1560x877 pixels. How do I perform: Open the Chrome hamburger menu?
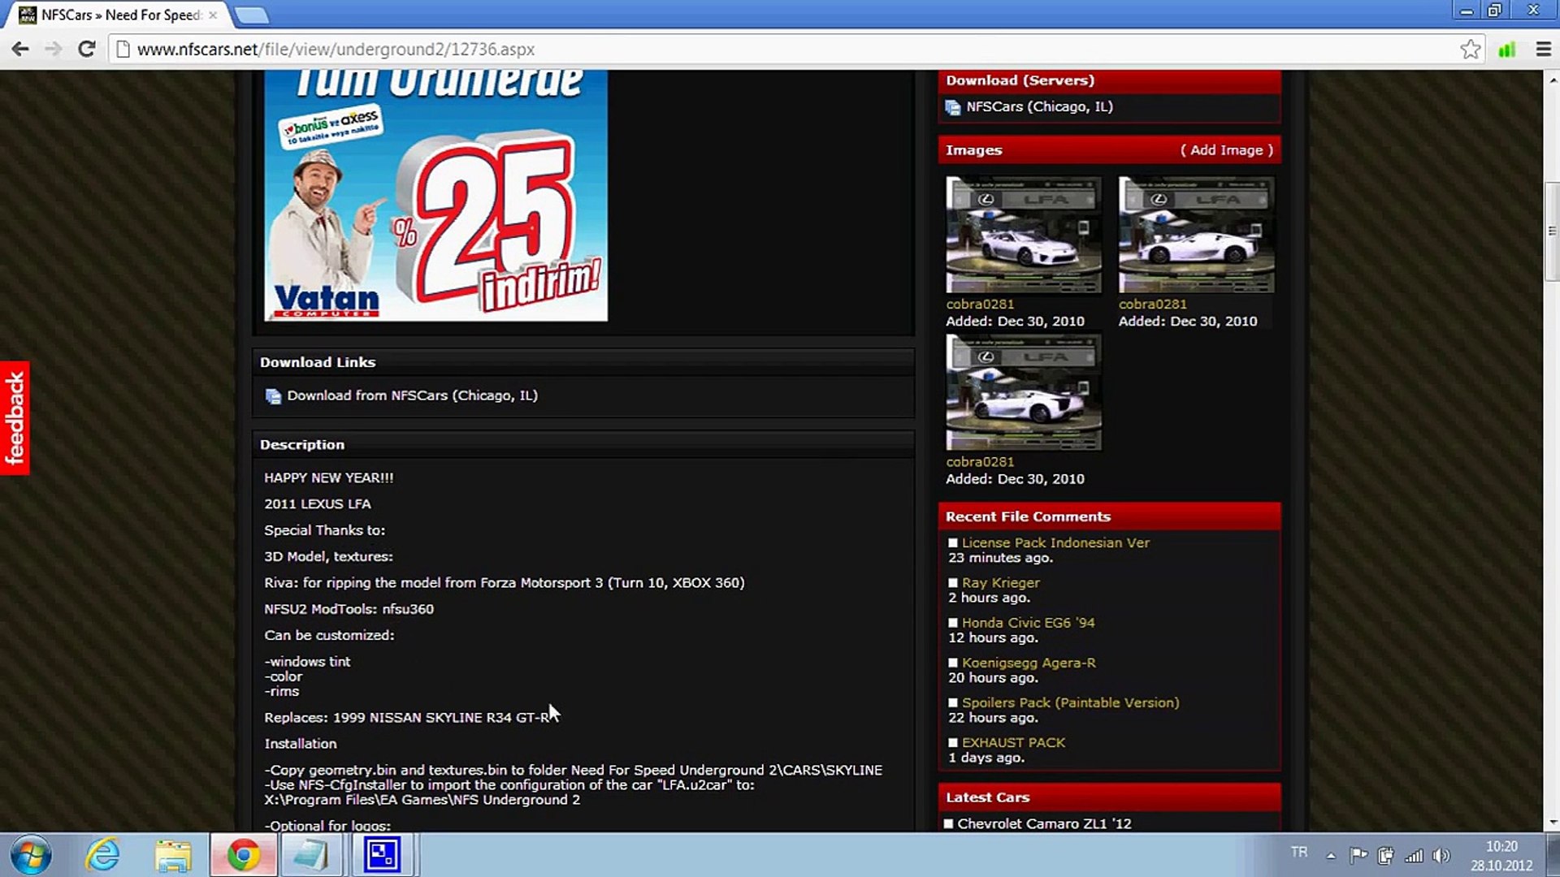(1544, 50)
